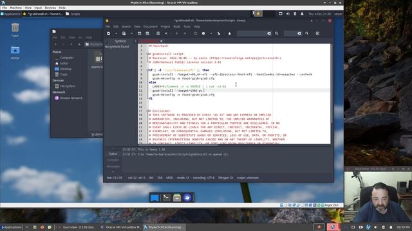
Task: Click the Compile icon in Geany toolbar
Action: 195,33
